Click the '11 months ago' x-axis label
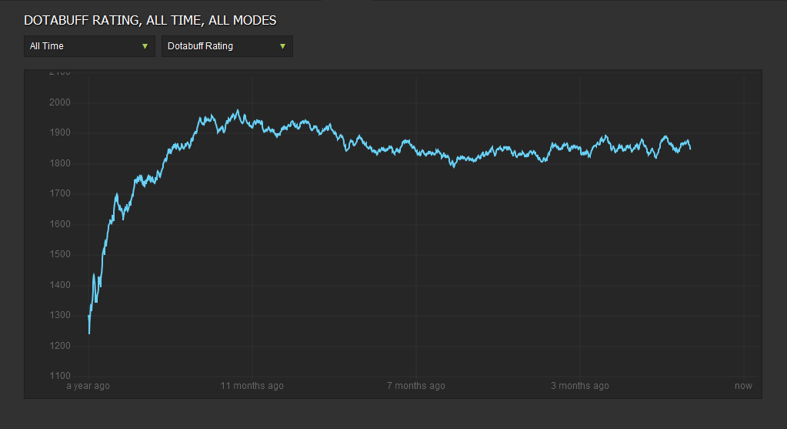The image size is (787, 429). pos(252,386)
